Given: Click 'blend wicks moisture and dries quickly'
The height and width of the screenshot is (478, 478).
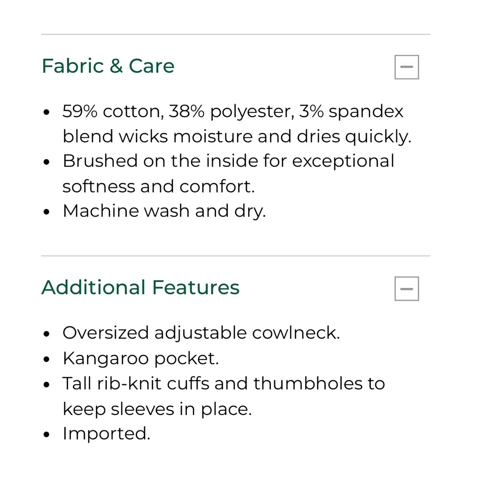Looking at the screenshot, I should pyautogui.click(x=237, y=136).
